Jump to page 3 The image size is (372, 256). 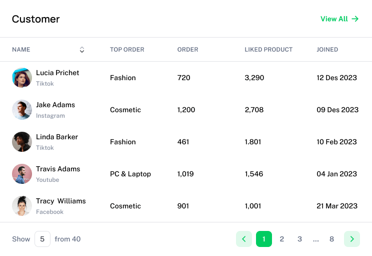tap(299, 239)
